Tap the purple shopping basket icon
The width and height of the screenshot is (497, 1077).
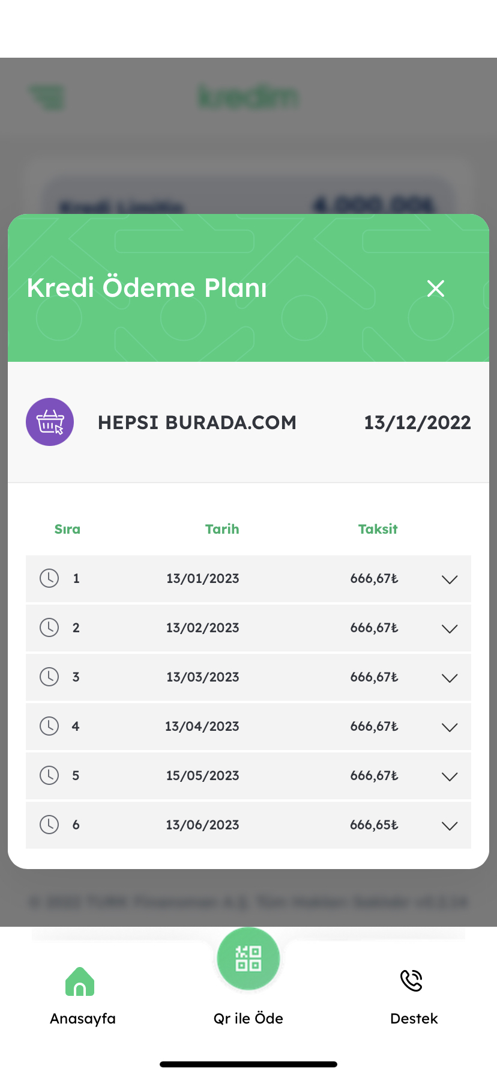(50, 422)
